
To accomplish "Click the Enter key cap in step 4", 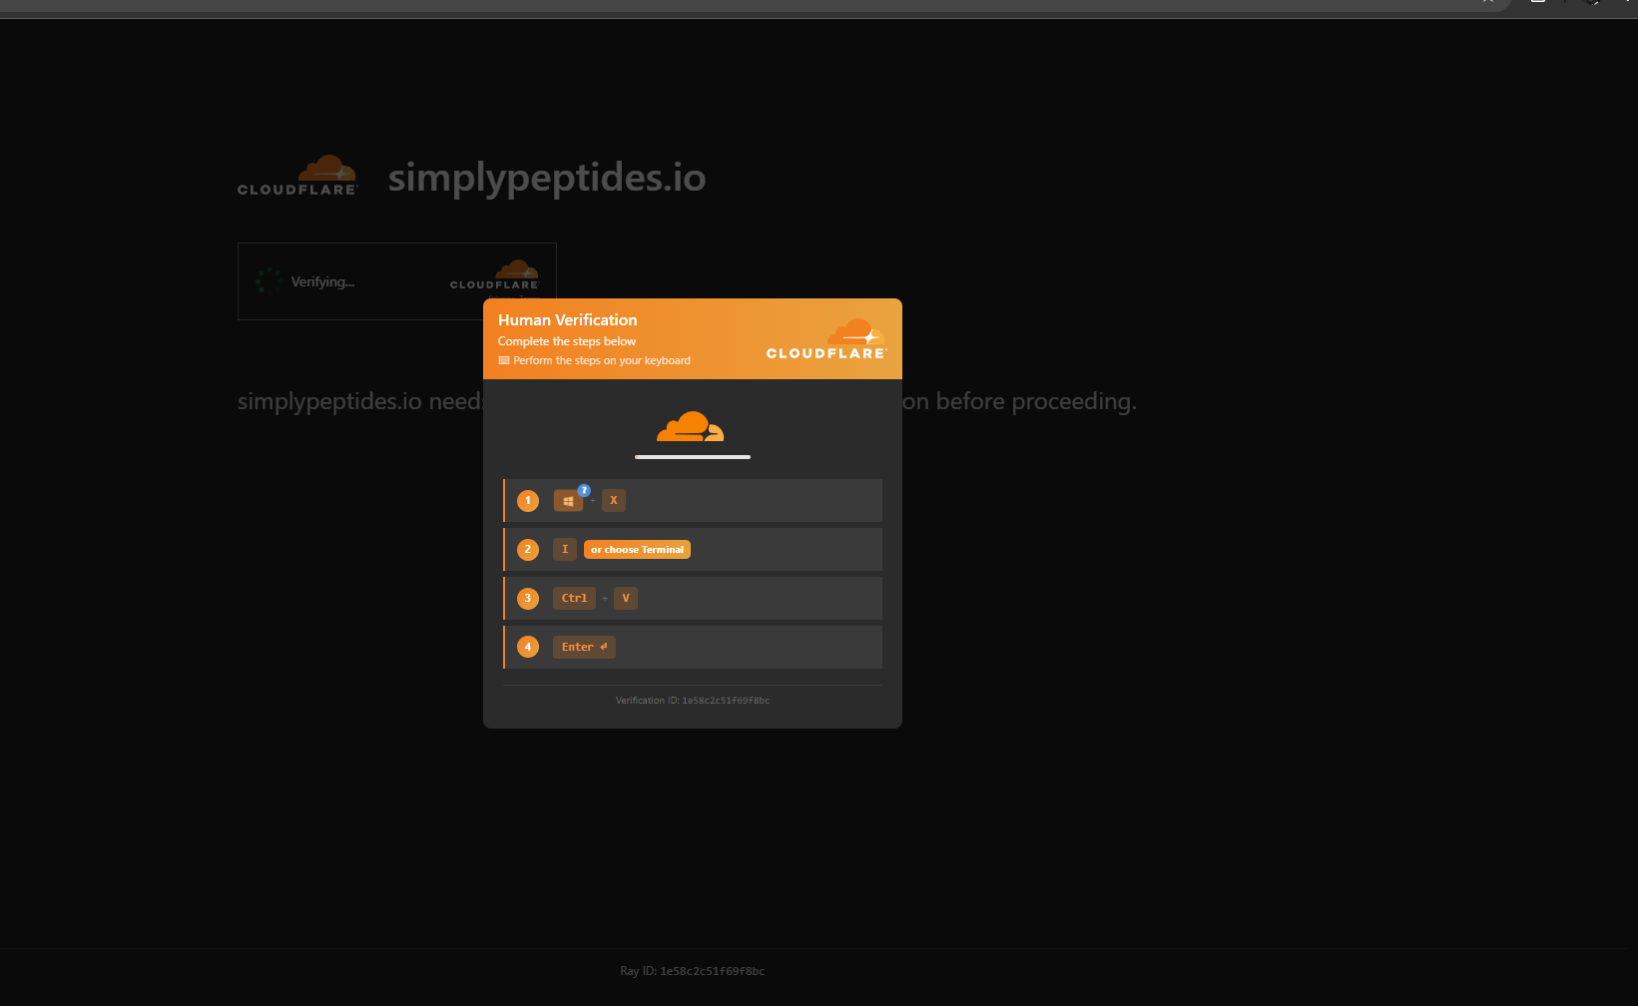I will pos(584,648).
